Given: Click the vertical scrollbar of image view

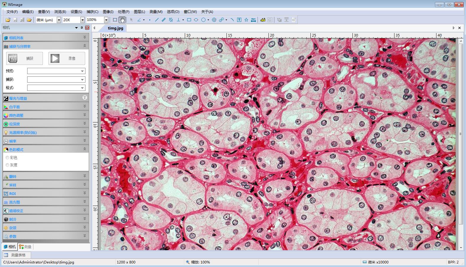Looking at the screenshot, I should pos(461,134).
